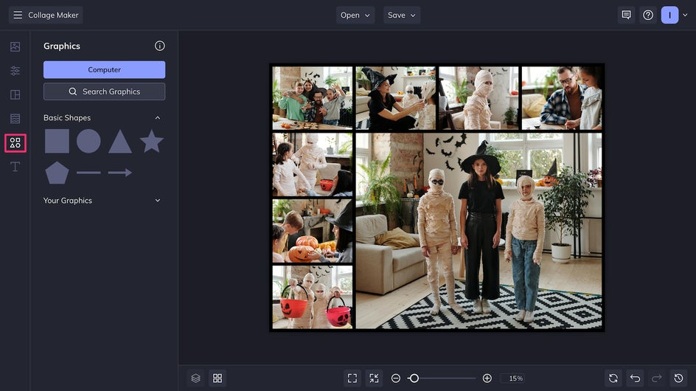This screenshot has width=696, height=391.
Task: Select the pumpkin carving photo cell
Action: click(x=313, y=231)
